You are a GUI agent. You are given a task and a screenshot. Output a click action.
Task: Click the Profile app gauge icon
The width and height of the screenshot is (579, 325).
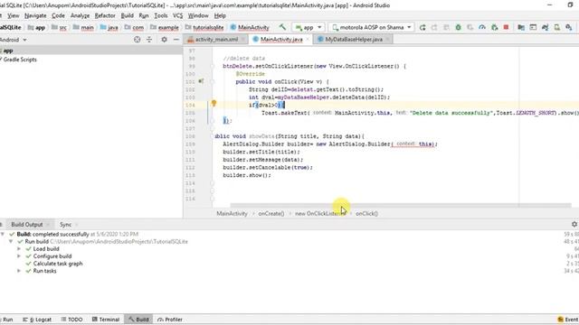pos(482,27)
